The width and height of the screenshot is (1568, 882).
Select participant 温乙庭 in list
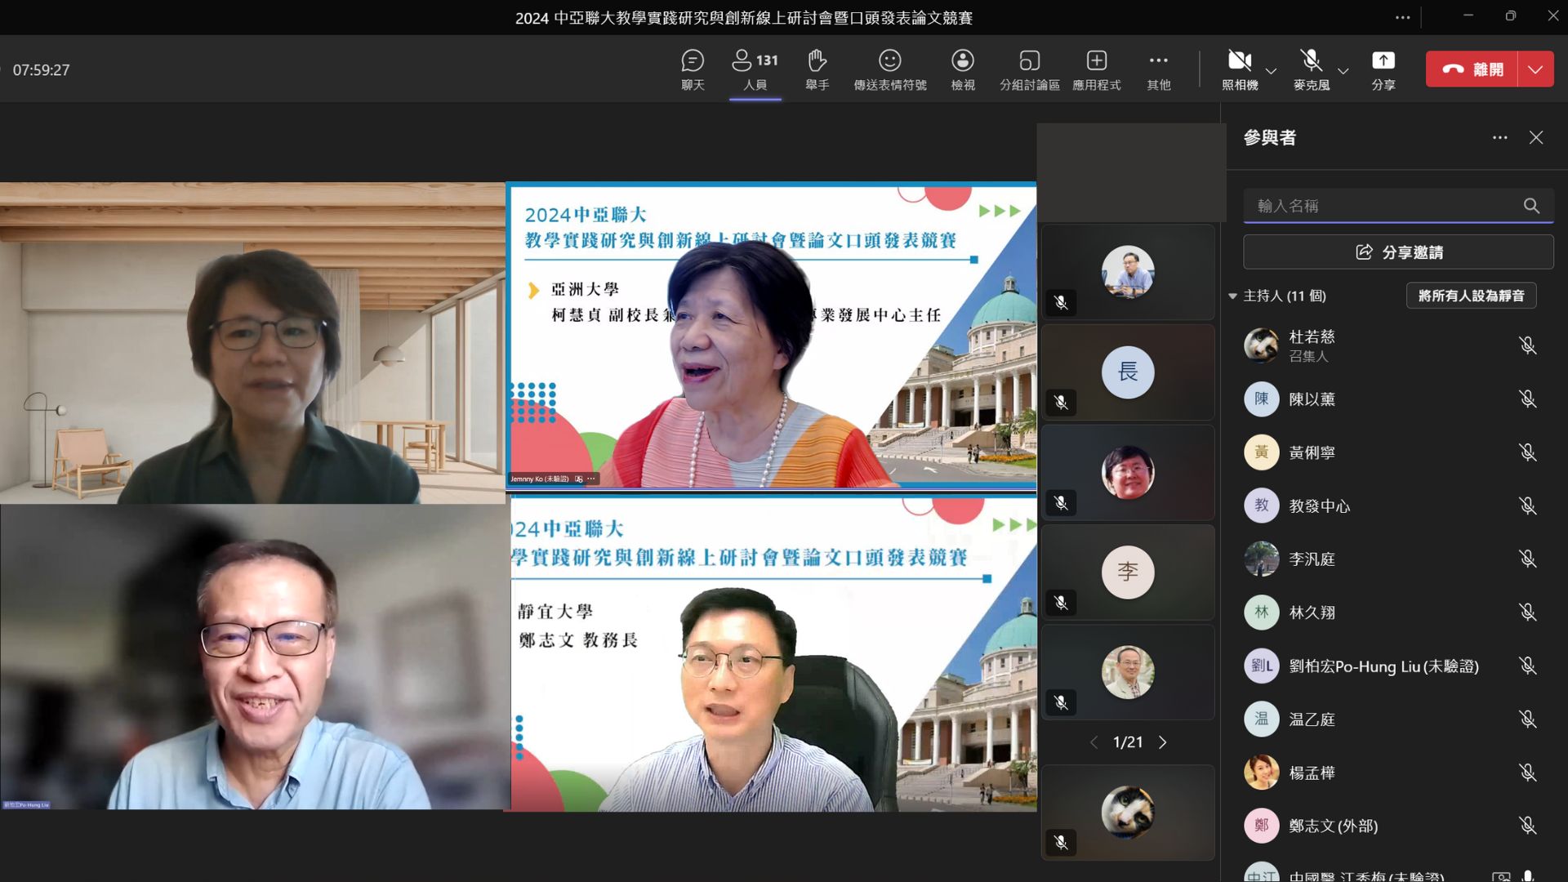click(1388, 719)
